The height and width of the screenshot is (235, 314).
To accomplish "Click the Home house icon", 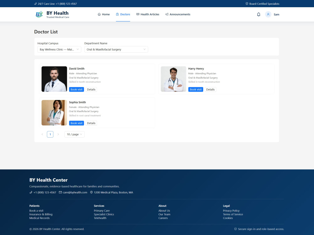I will 99,14.
